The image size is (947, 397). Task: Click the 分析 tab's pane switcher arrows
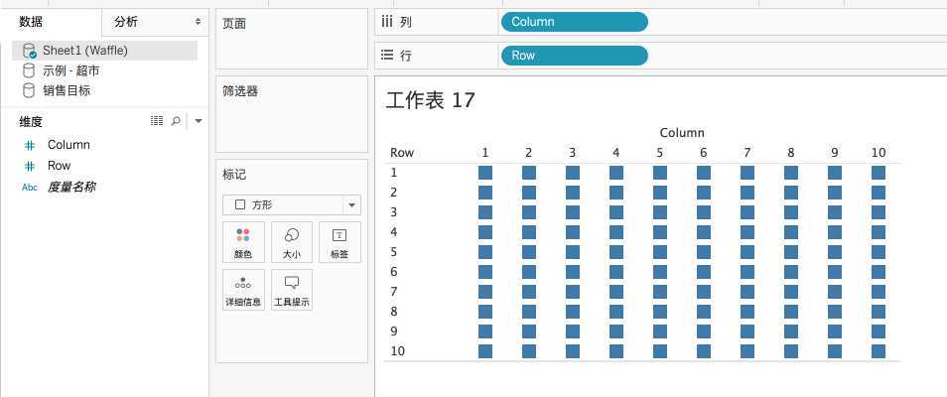pos(197,21)
